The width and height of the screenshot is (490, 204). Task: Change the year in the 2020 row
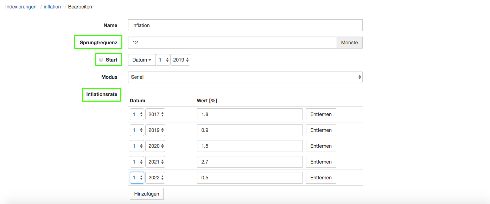[x=155, y=146]
